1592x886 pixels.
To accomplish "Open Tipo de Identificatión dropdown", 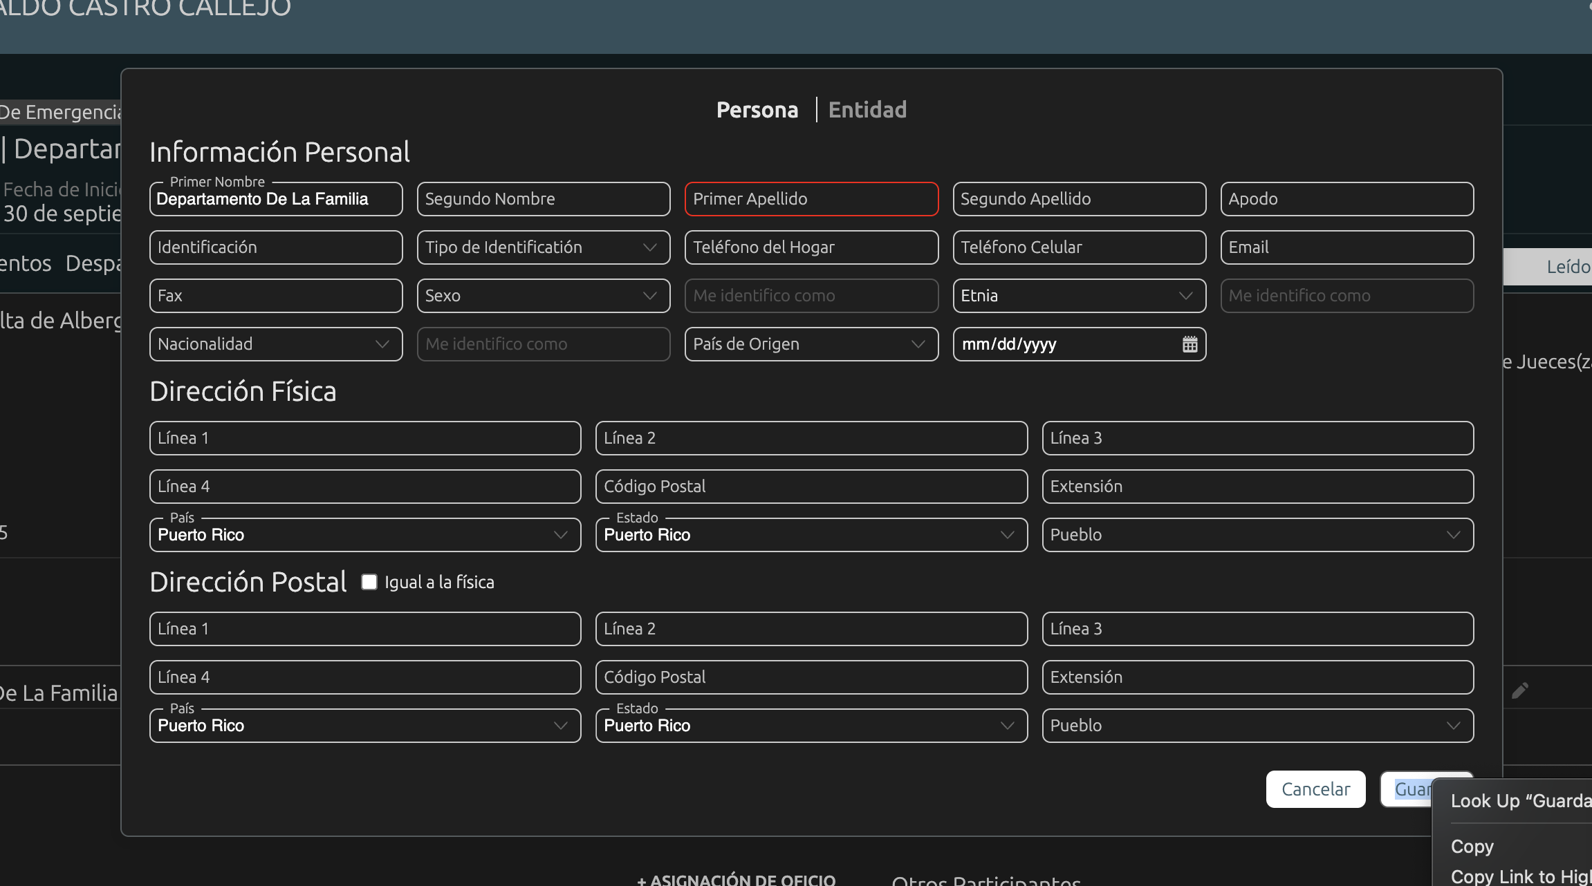I will coord(543,247).
